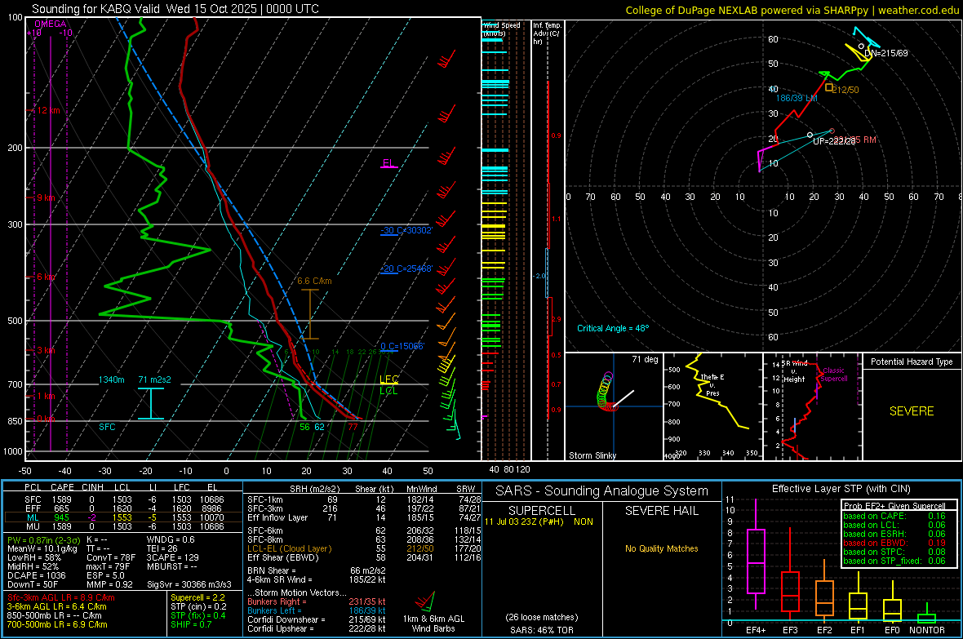Click the '3 km' height marker

pos(46,350)
